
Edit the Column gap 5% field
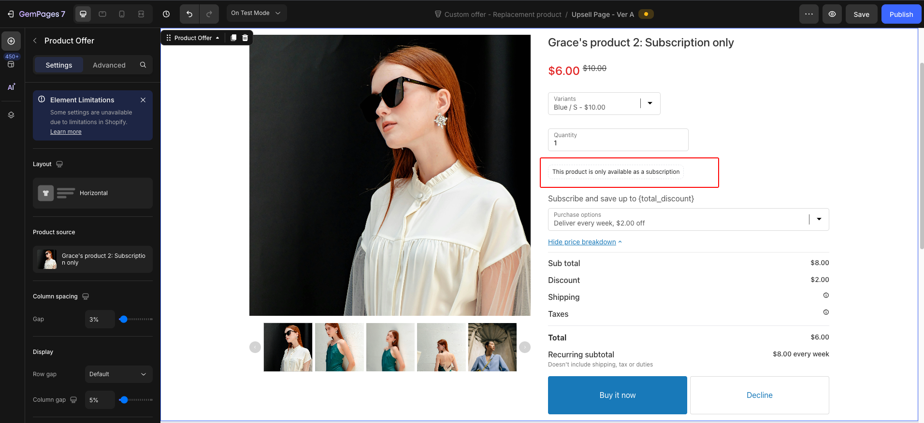tap(100, 400)
